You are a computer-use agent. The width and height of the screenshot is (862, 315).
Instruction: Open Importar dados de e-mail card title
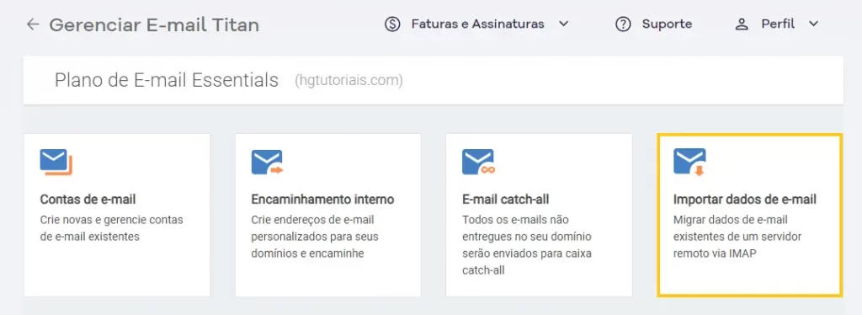[x=745, y=199]
